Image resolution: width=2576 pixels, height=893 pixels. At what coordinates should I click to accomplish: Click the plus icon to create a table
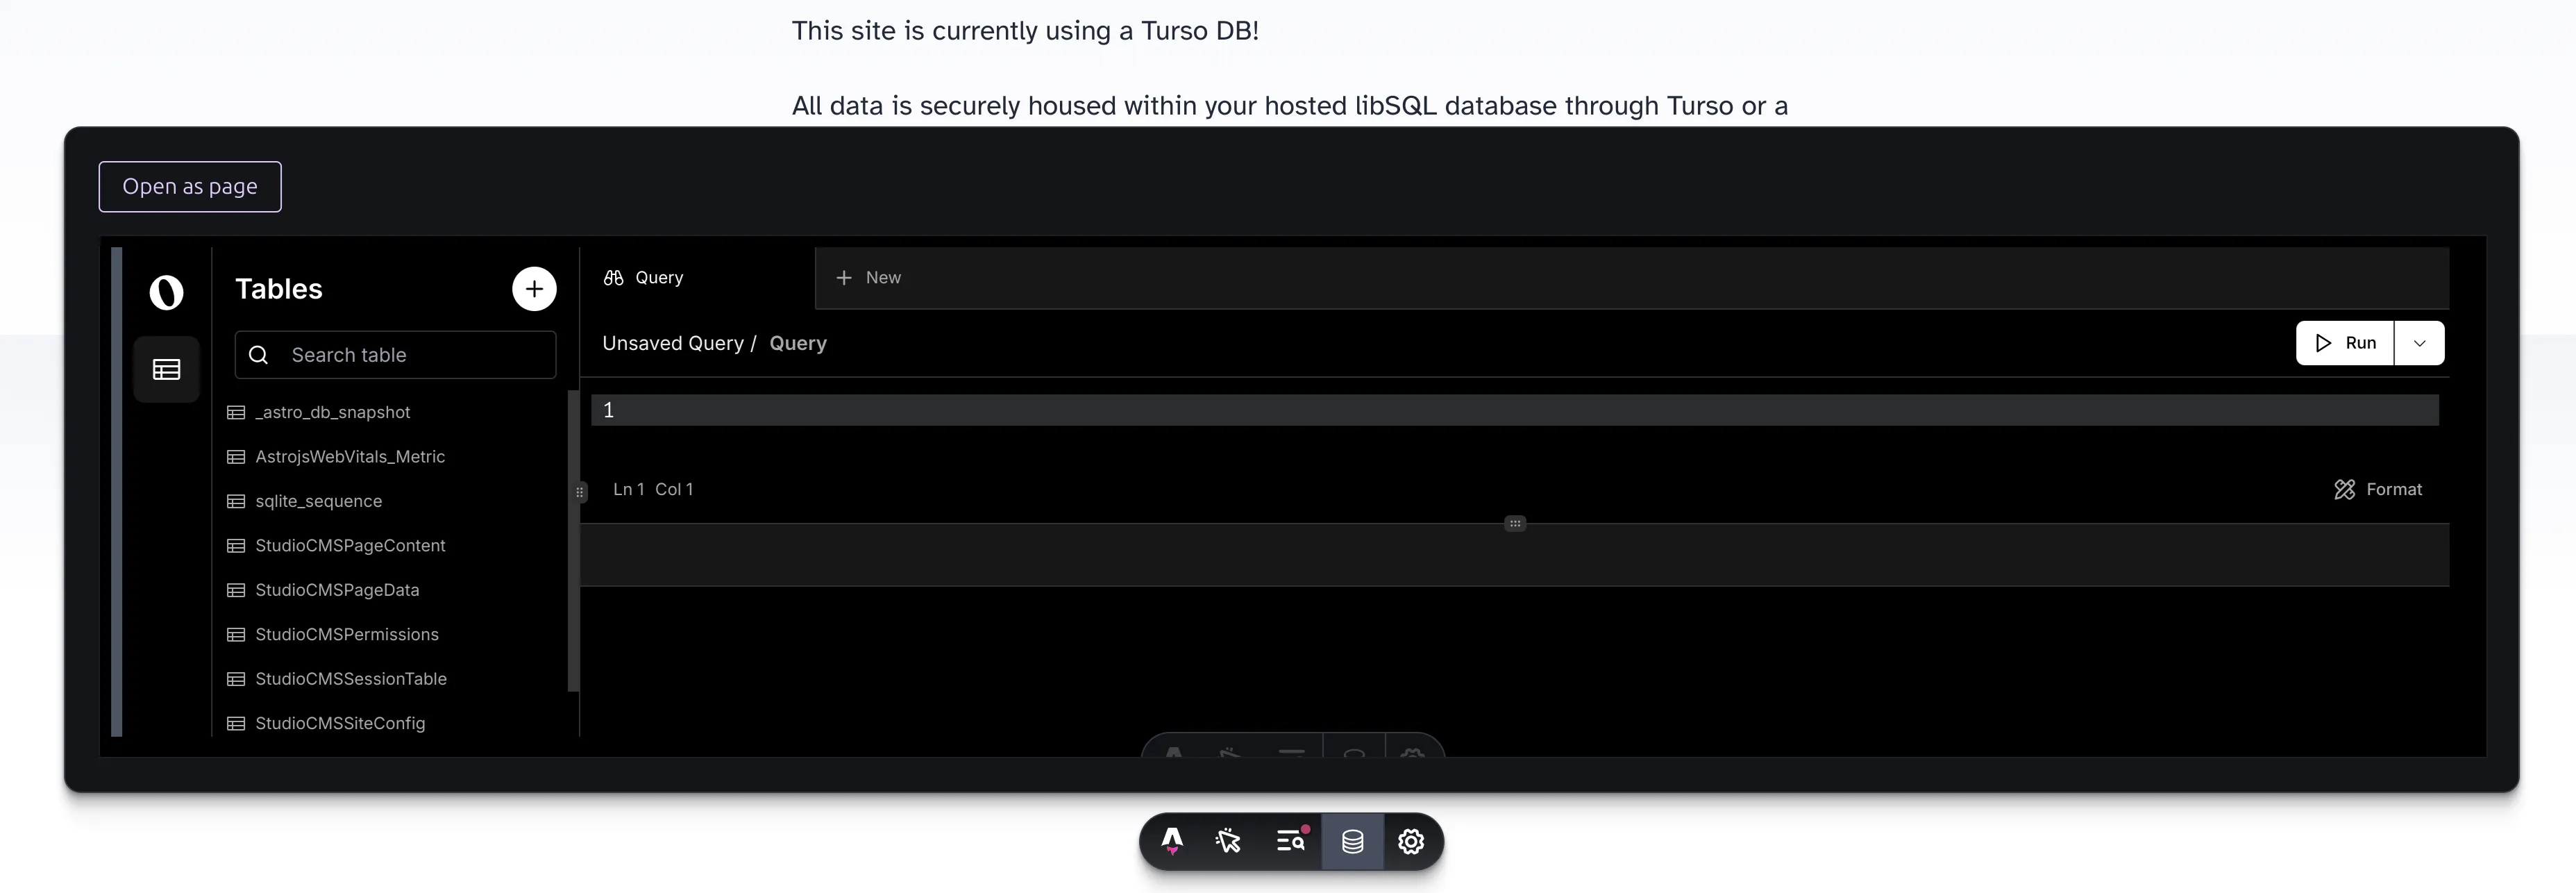click(534, 288)
